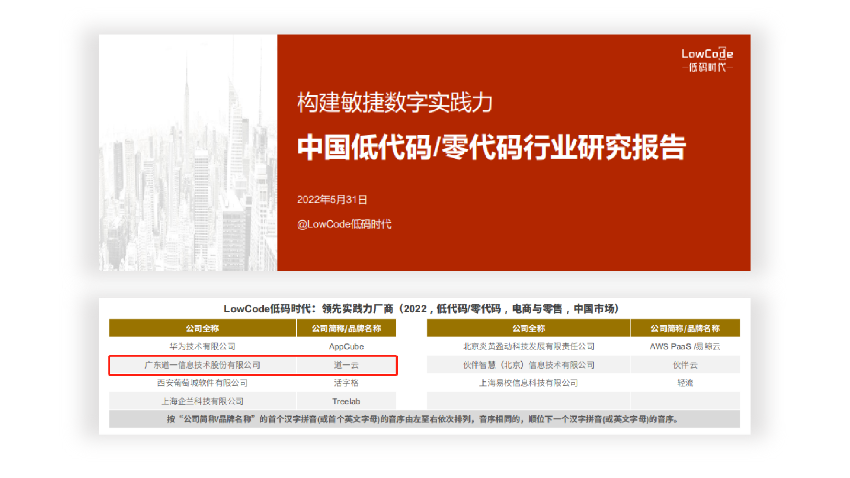Click 公司简称/品牌名称 header above AppCube
This screenshot has width=850, height=478.
pyautogui.click(x=346, y=328)
